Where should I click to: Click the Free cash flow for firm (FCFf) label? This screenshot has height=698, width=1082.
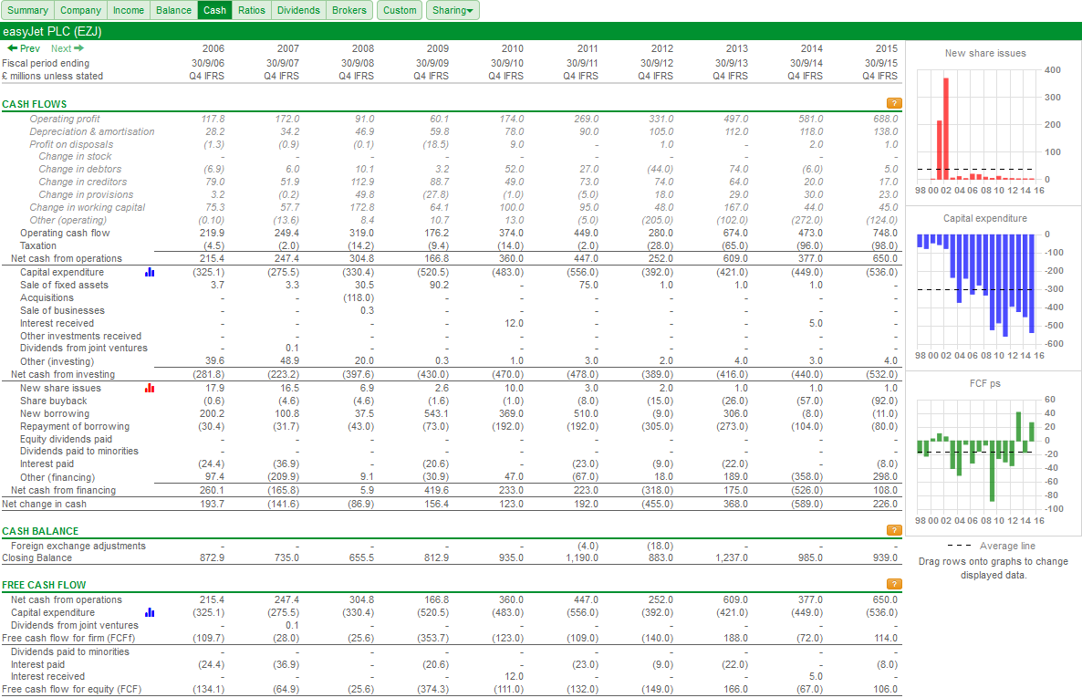pos(68,638)
